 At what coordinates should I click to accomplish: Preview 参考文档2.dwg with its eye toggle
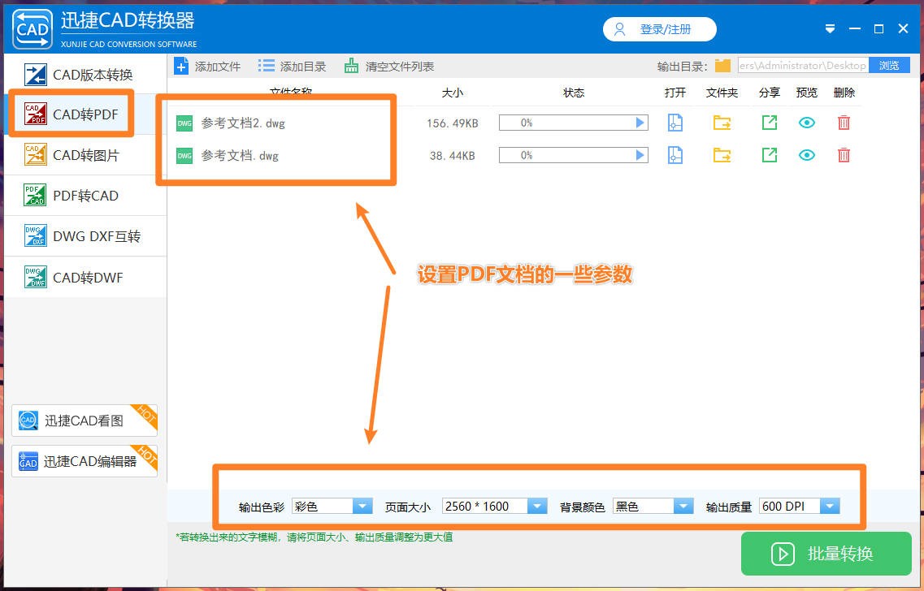point(805,123)
